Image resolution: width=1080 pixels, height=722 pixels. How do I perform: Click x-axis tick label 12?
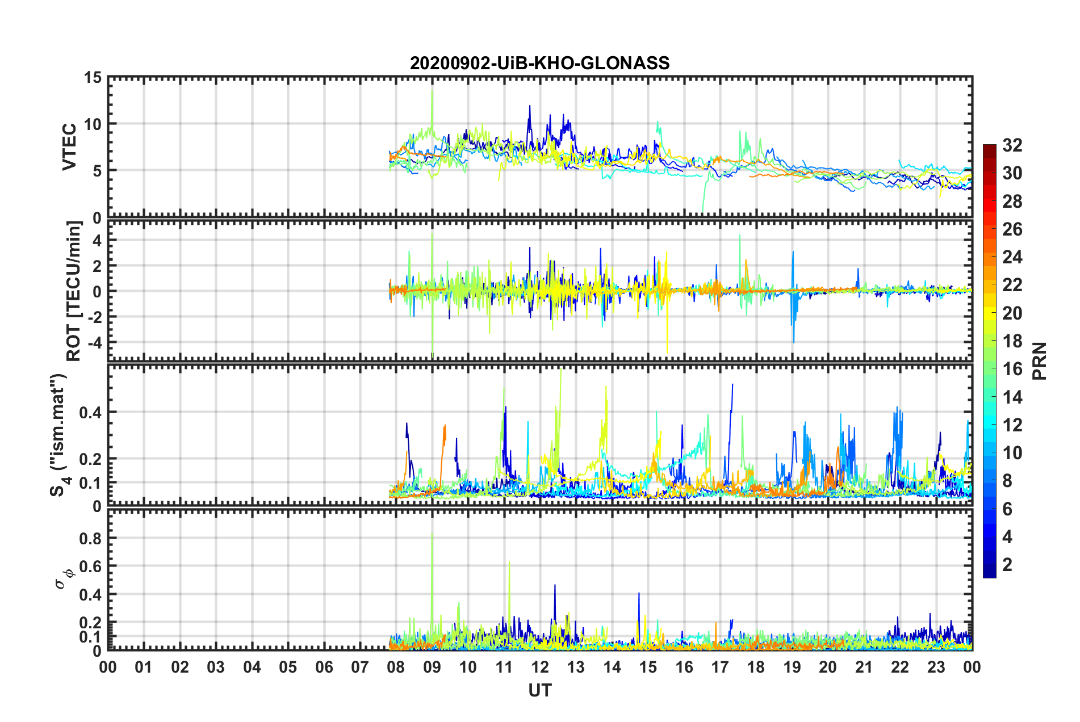click(540, 667)
